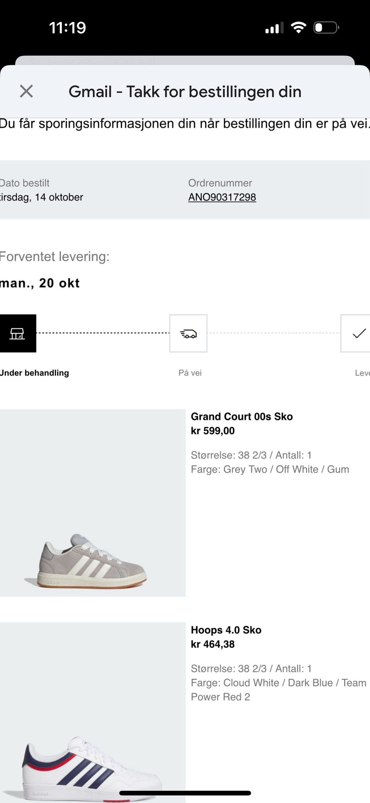
Task: Tap the expected delivery date man., 20 okt
Action: tap(40, 283)
